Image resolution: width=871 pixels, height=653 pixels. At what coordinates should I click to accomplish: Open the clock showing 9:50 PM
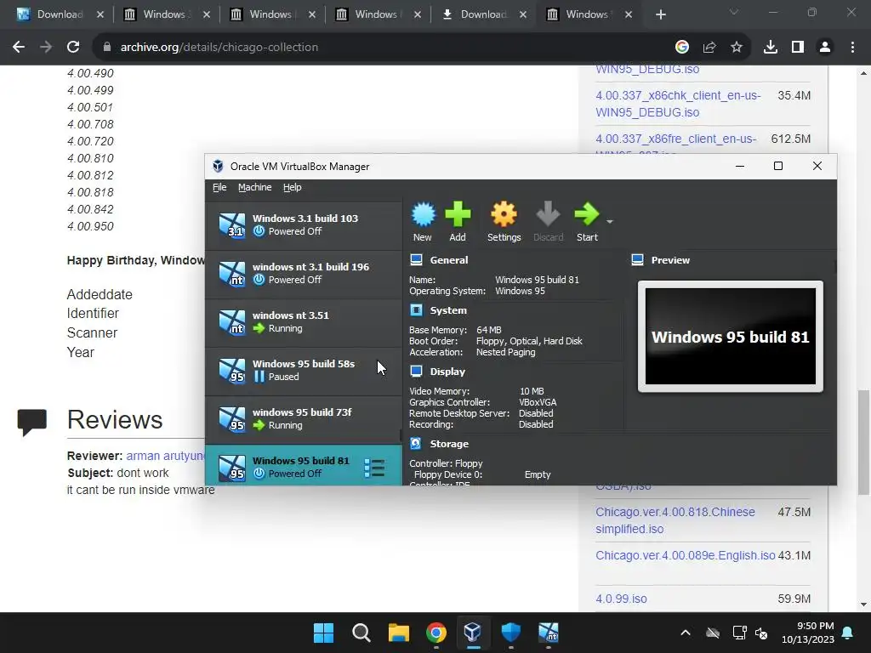[x=808, y=633]
